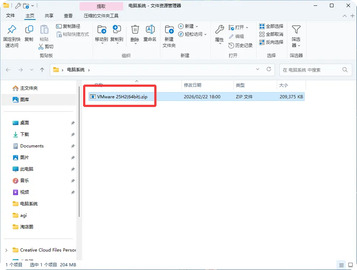Open the Compressed Folder Tools (压缩的文件夹工具) tab
The height and width of the screenshot is (270, 357).
[101, 16]
